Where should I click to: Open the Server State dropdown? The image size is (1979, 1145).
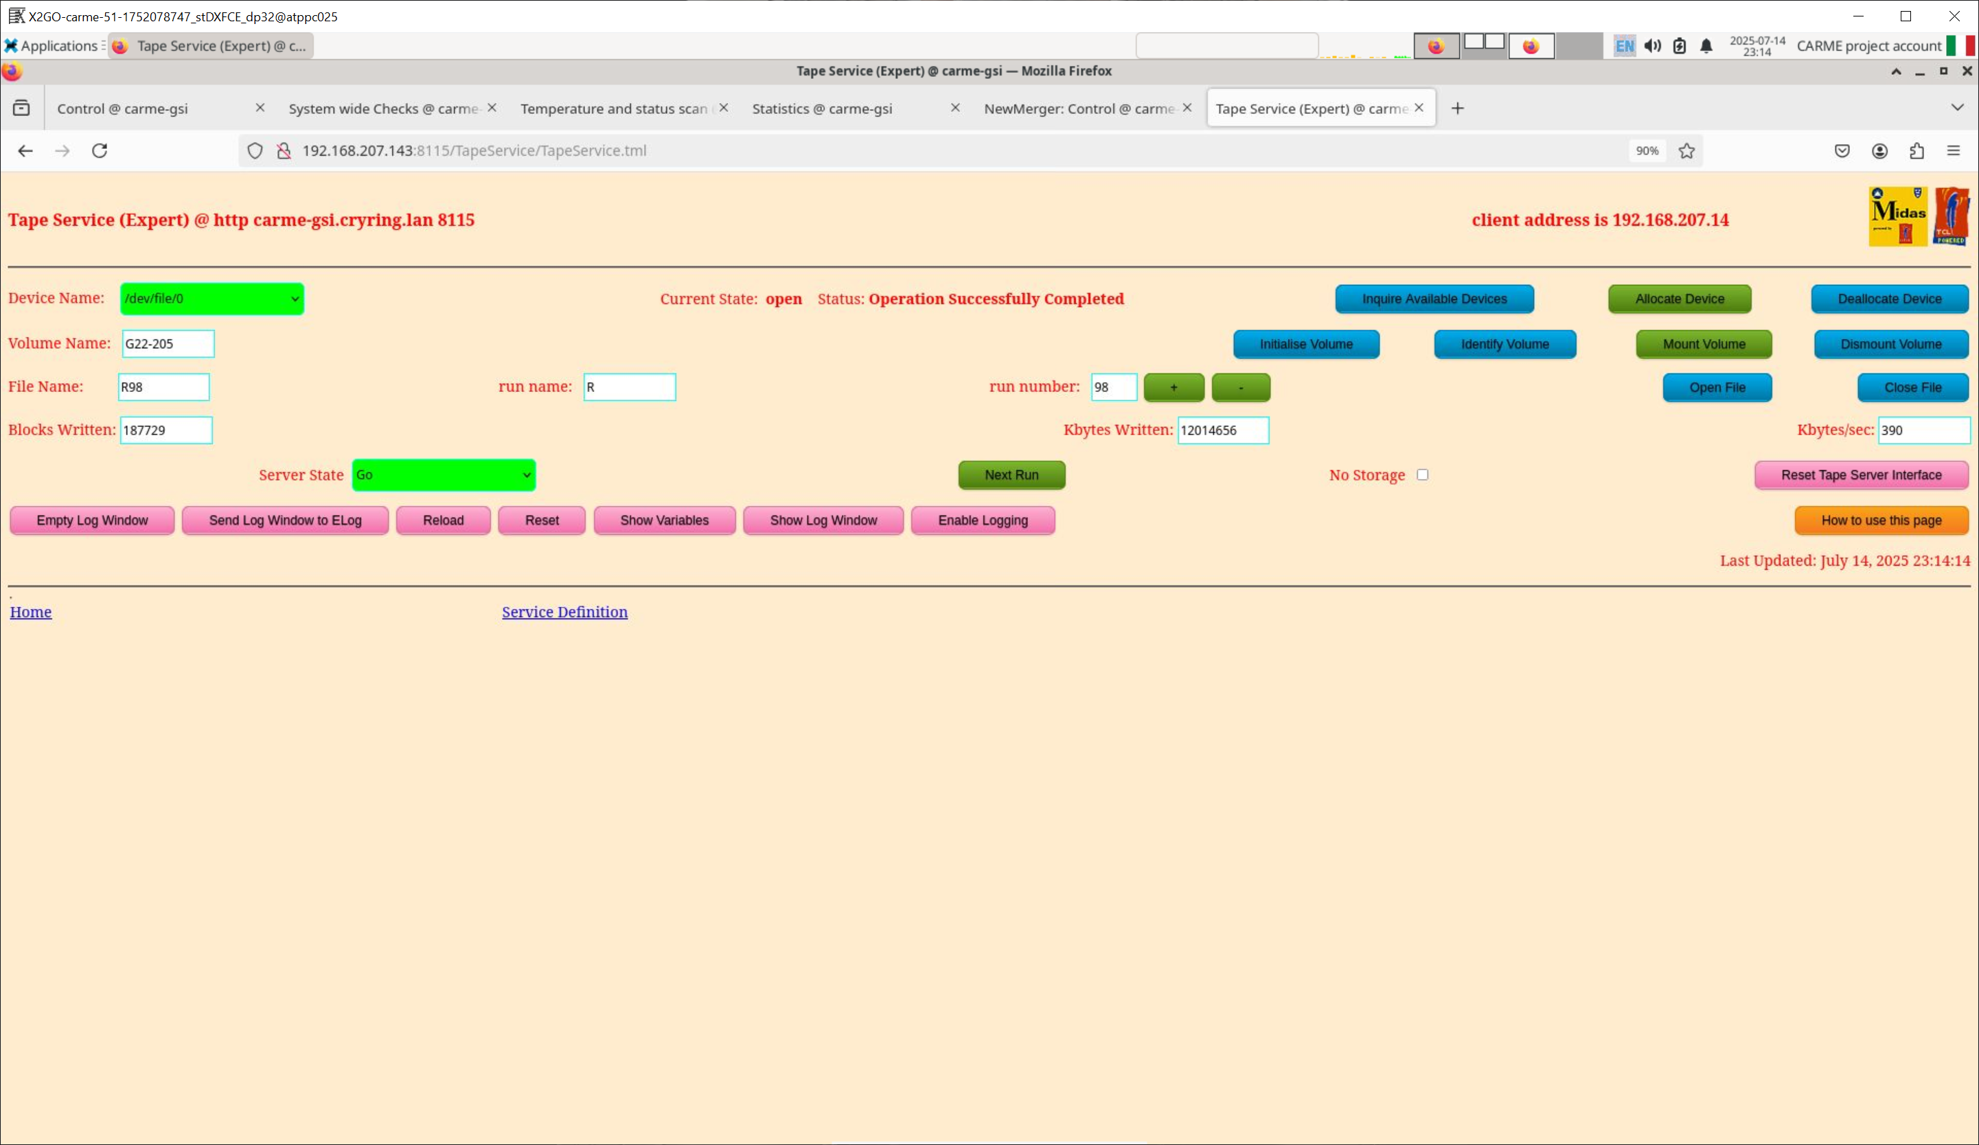point(444,475)
